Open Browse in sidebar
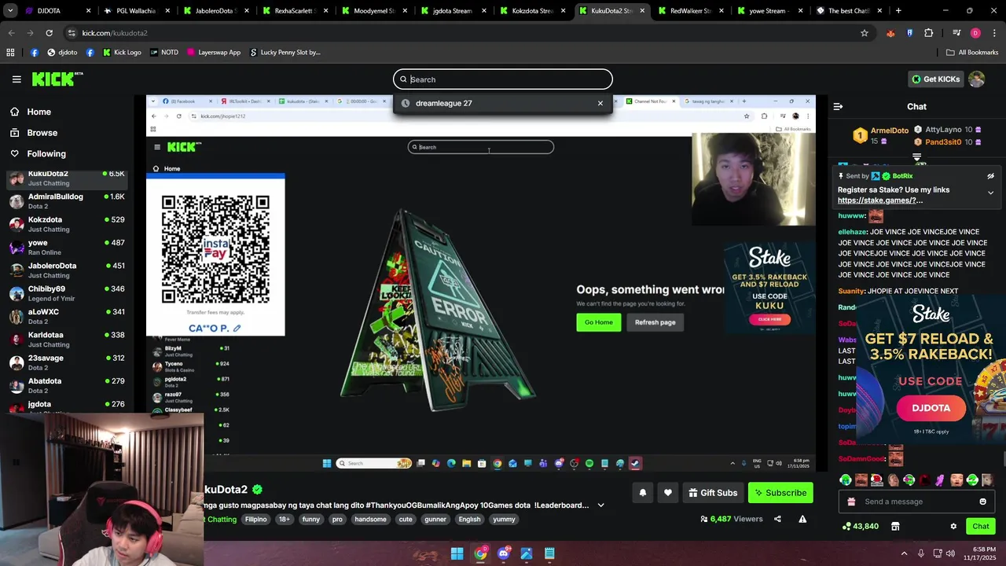This screenshot has height=566, width=1006. coord(42,133)
